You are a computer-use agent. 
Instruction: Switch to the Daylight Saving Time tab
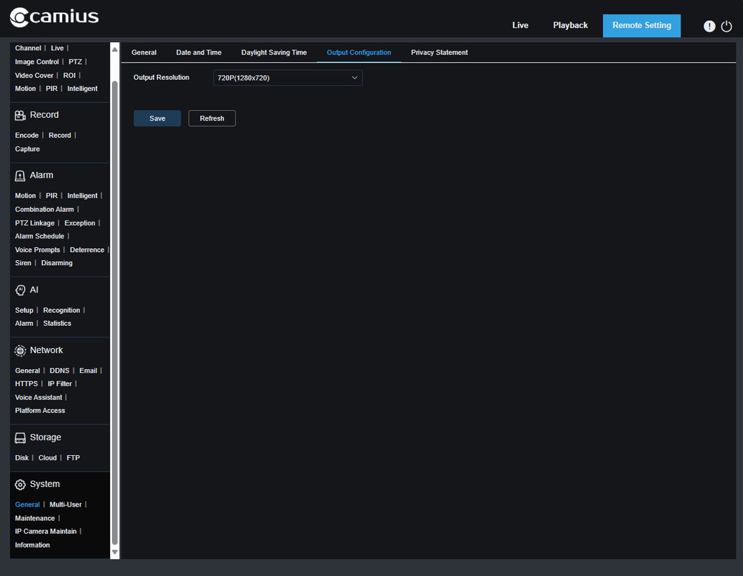point(274,53)
